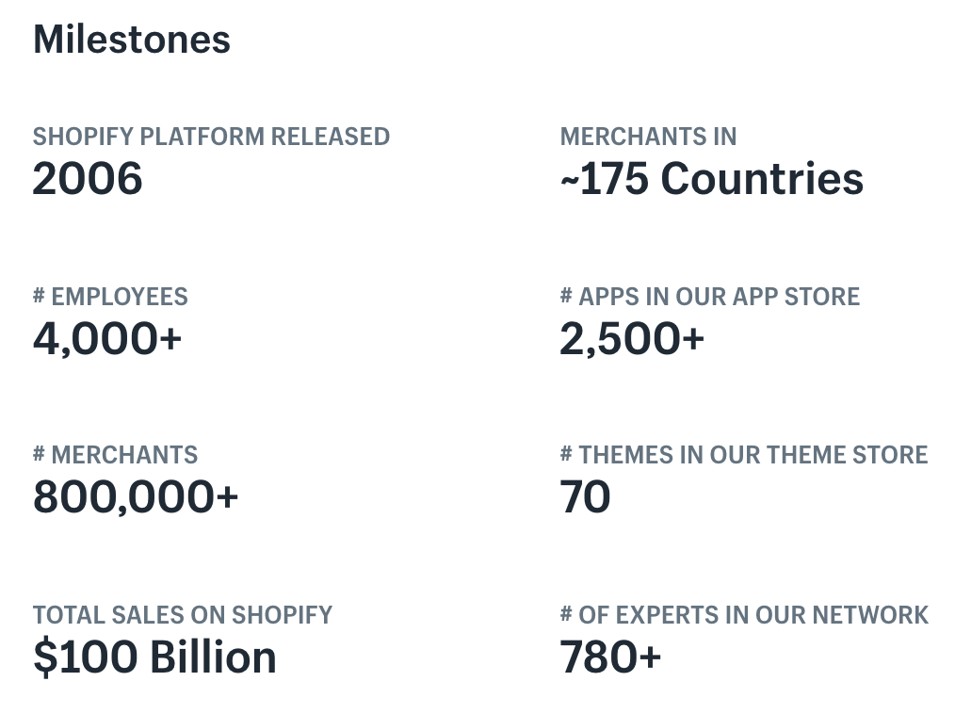955x714 pixels.
Task: Select the 800,000+ merchants figure
Action: 136,497
